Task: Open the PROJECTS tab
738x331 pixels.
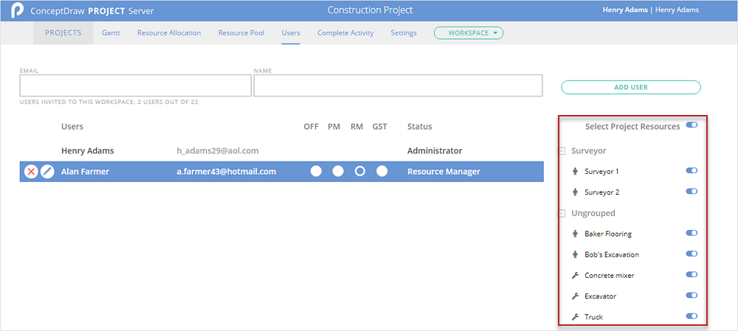Action: (63, 33)
